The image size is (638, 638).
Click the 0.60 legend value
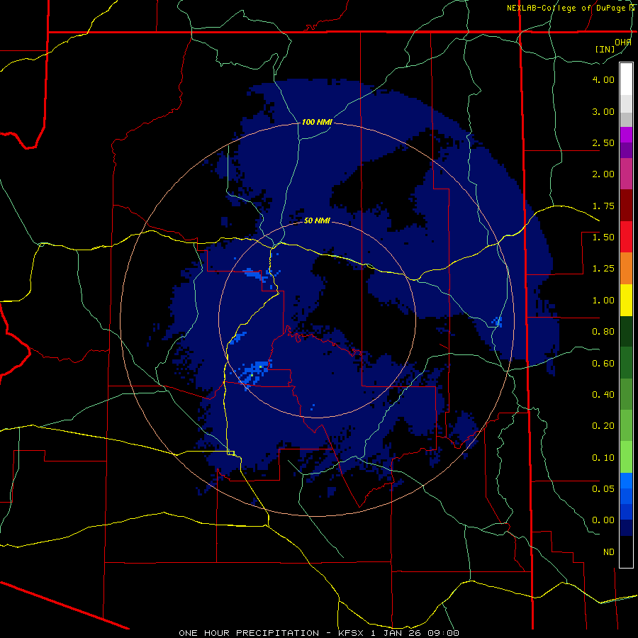point(603,364)
